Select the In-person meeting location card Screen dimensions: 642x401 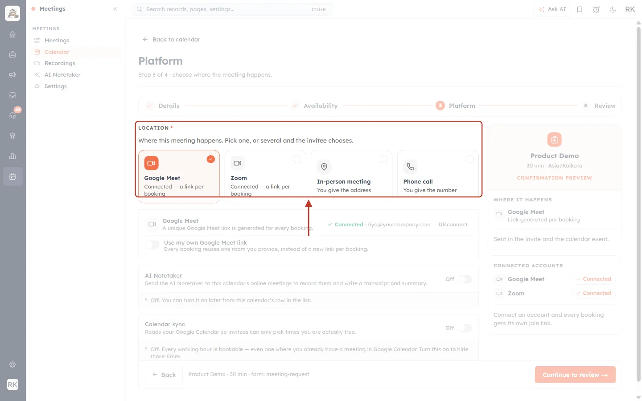point(351,176)
